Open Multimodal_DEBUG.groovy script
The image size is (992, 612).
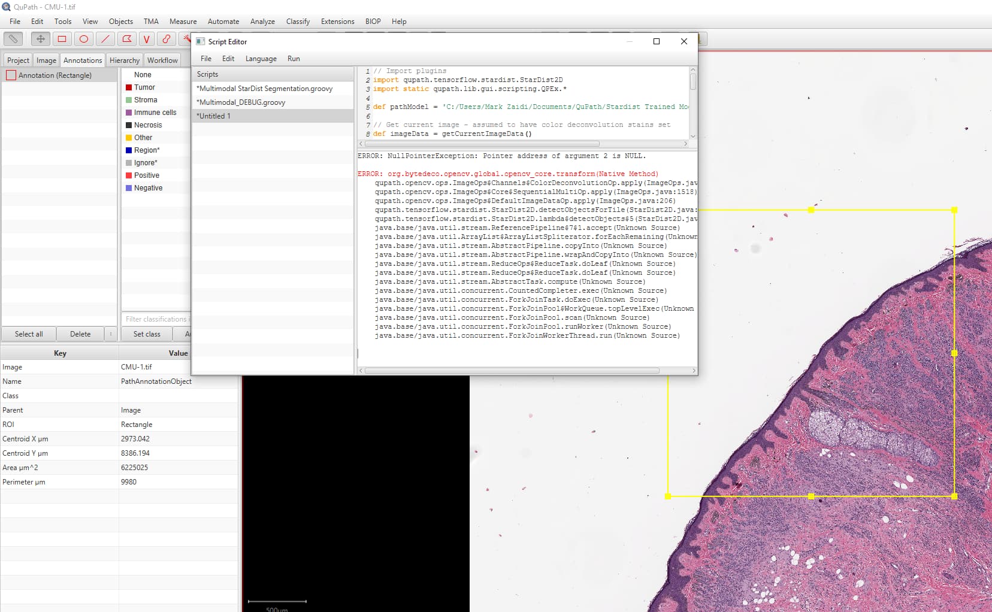(242, 102)
